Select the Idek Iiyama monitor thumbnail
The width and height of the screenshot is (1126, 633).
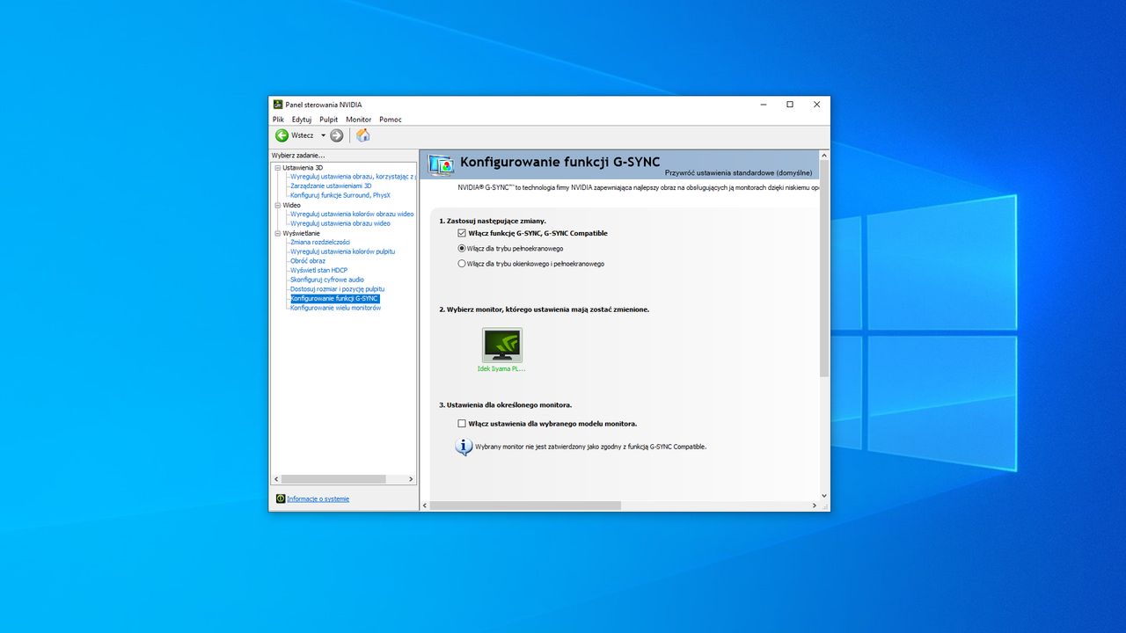click(x=501, y=346)
